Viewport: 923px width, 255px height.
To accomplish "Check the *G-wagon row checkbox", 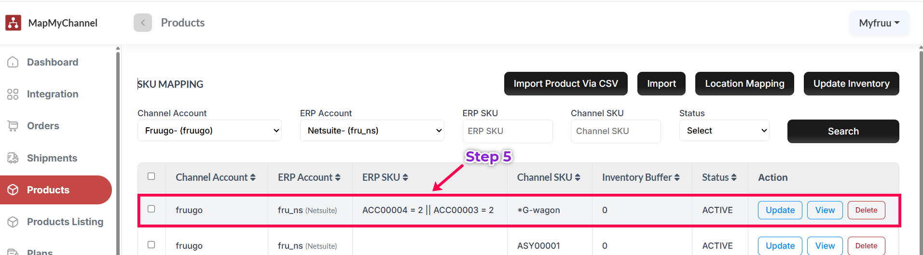I will [152, 209].
